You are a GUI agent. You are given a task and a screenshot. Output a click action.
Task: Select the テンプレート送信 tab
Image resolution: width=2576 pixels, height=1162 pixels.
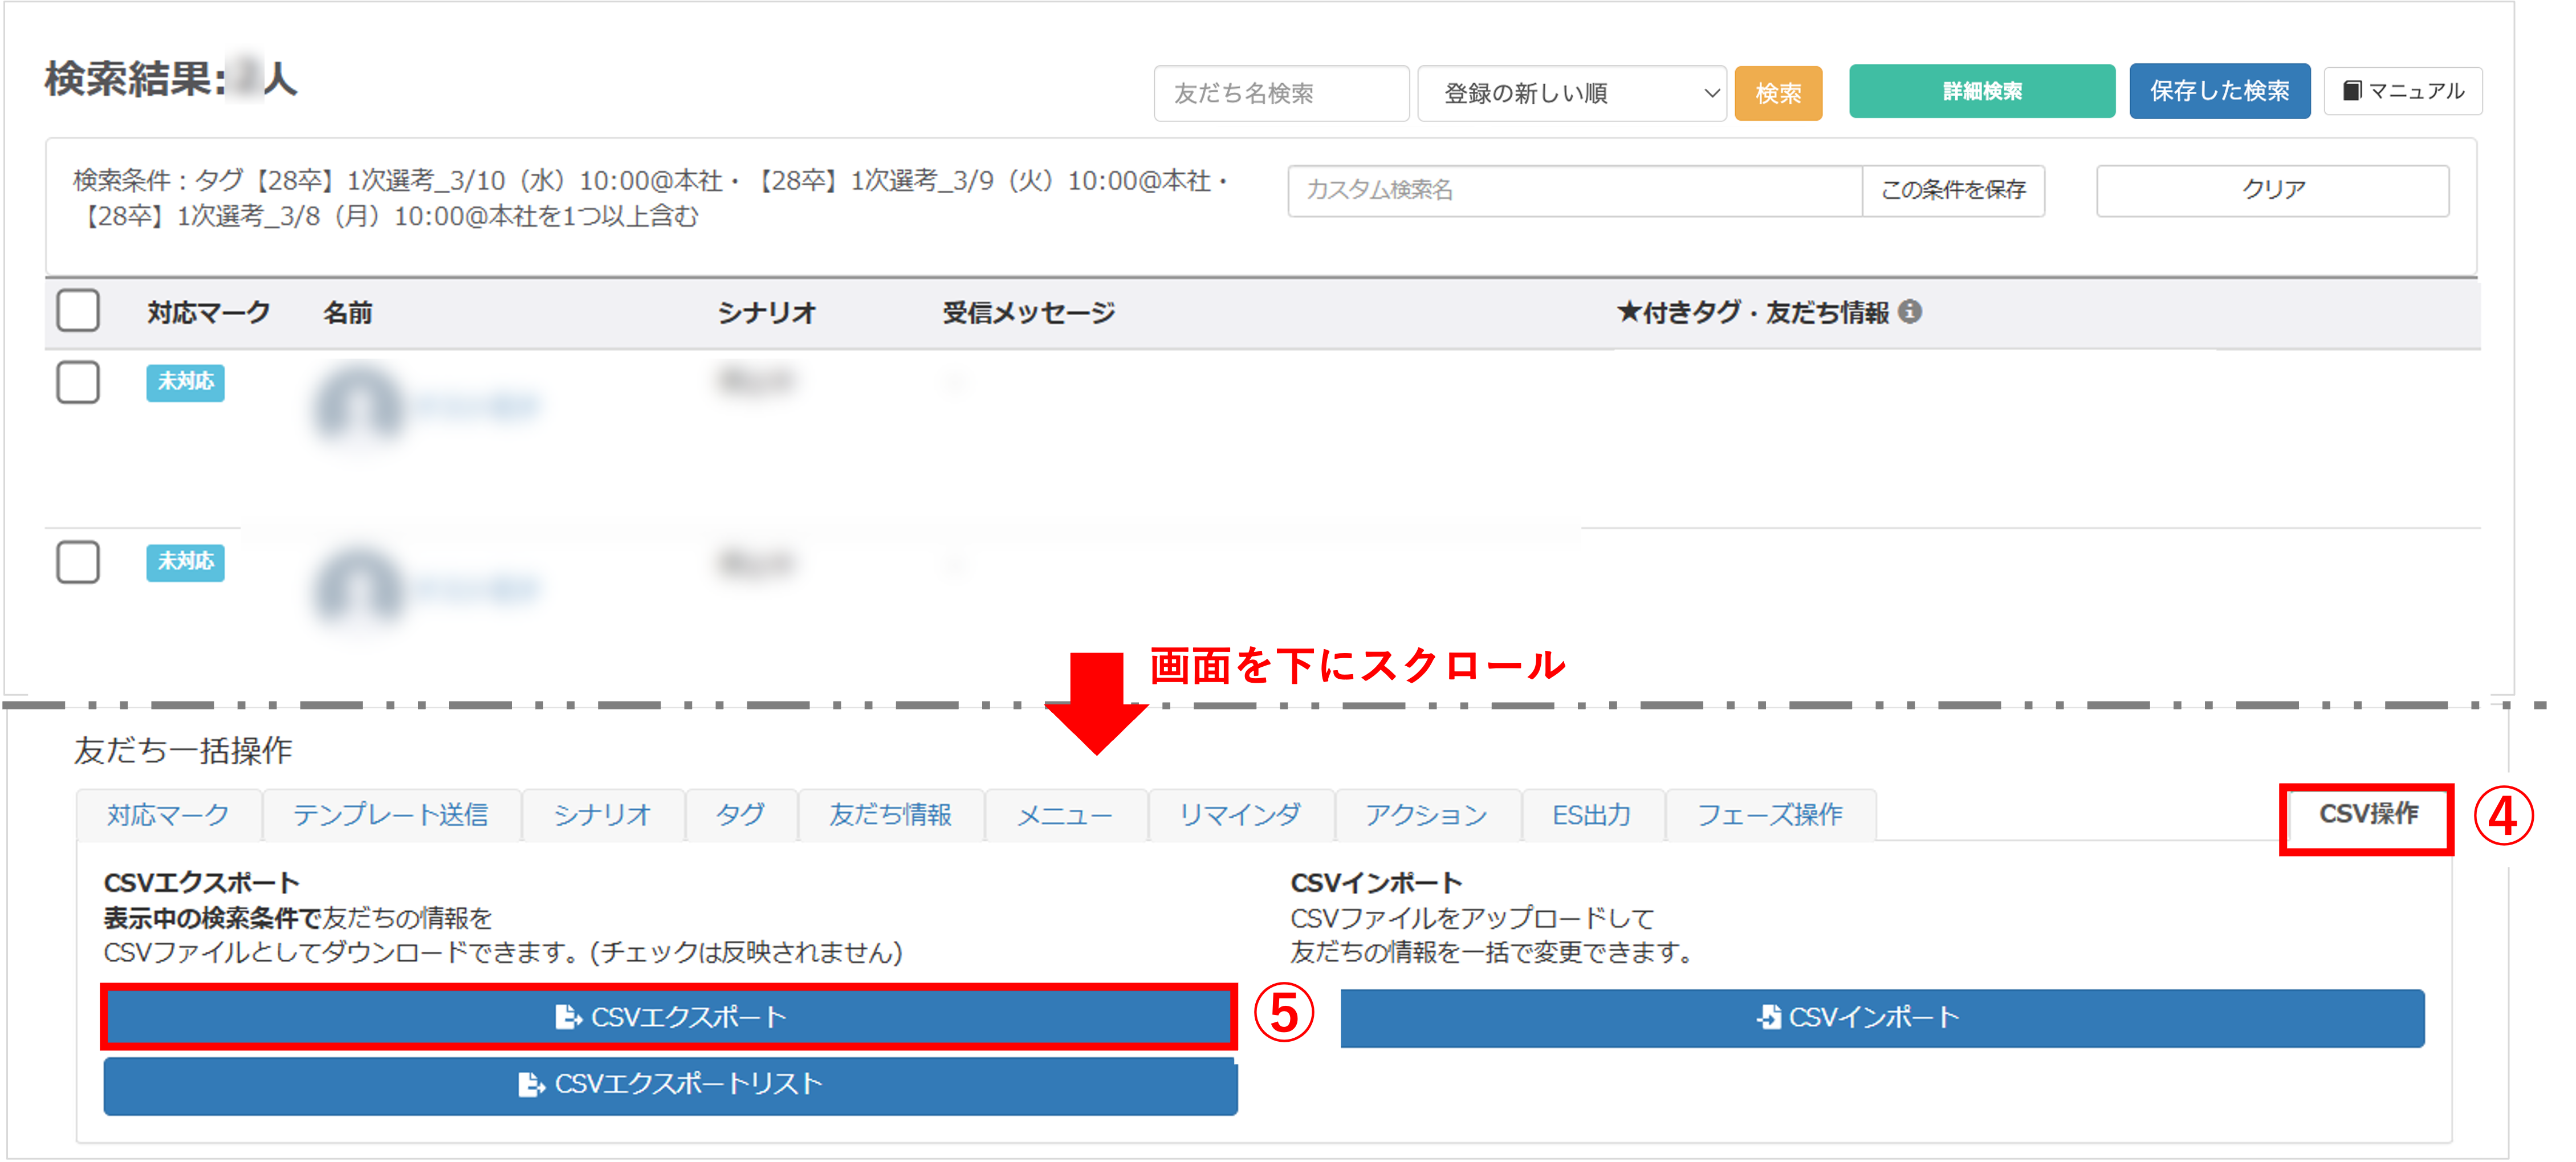391,815
